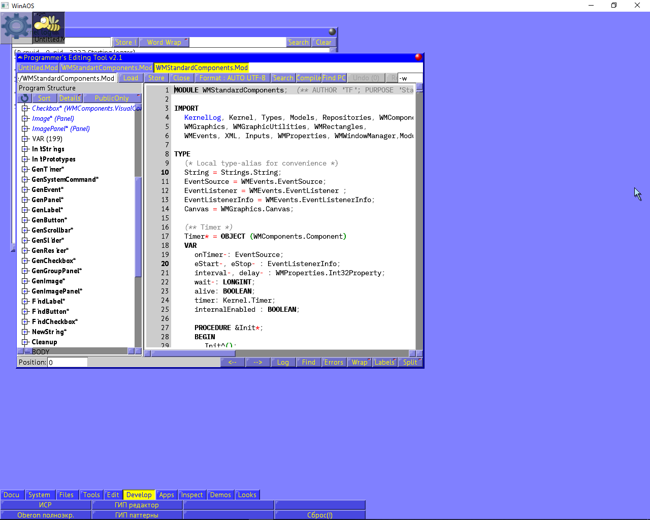This screenshot has width=650, height=520.
Task: Expand the GenButton node
Action: click(25, 220)
